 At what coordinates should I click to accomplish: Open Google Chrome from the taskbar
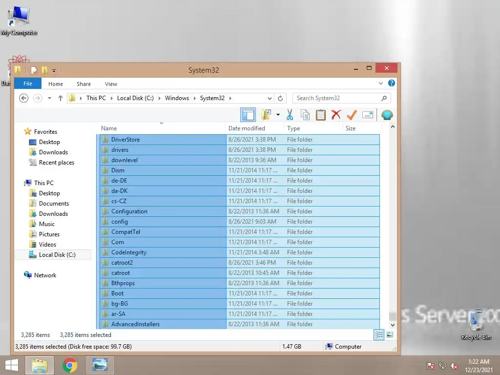(69, 365)
